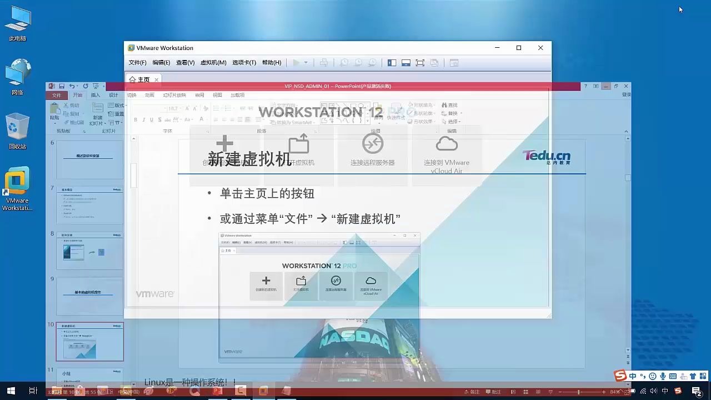Screen dimensions: 711x400
Task: Open the Windows Start button
Action: pos(11,391)
